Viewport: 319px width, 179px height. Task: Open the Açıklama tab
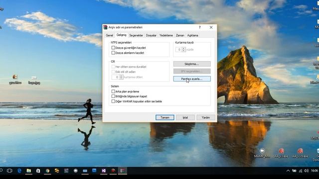coord(193,35)
